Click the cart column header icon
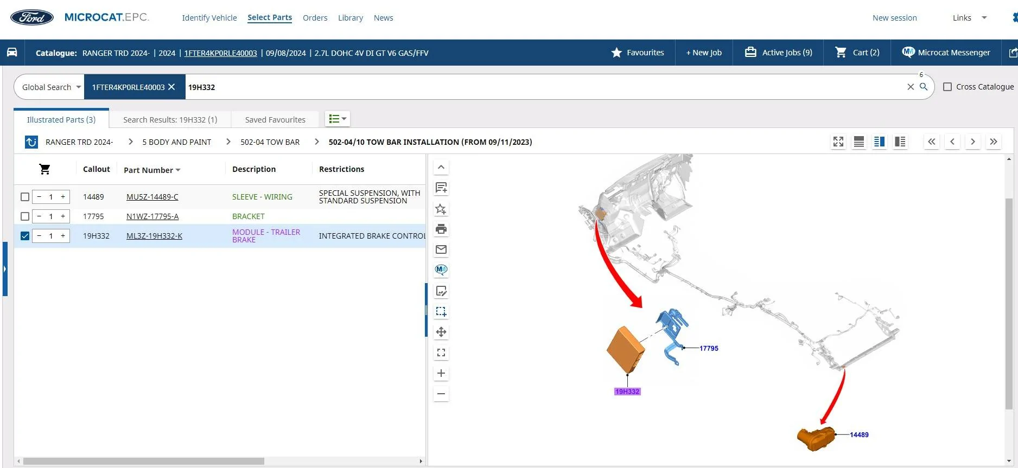Viewport: 1018px width, 468px height. (x=45, y=169)
